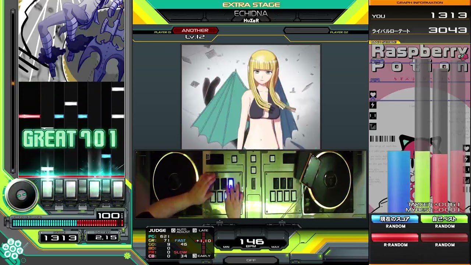Image resolution: width=471 pixels, height=265 pixels.
Task: Click the PLAYER 01 label
Action: (x=162, y=32)
